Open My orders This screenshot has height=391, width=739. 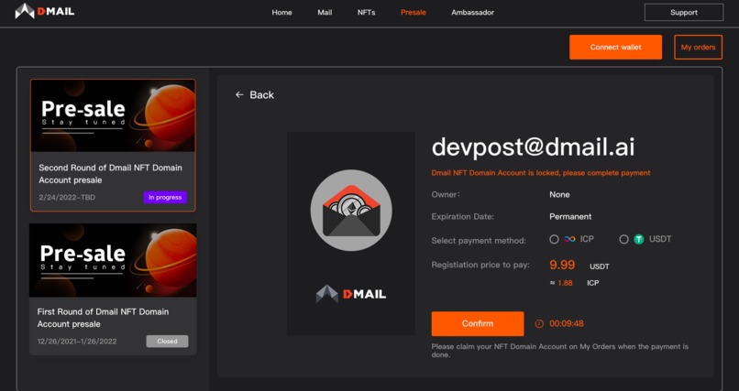(x=698, y=47)
